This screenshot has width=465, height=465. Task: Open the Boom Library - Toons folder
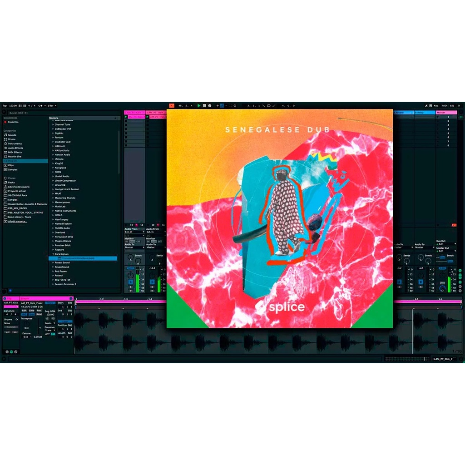(20, 217)
